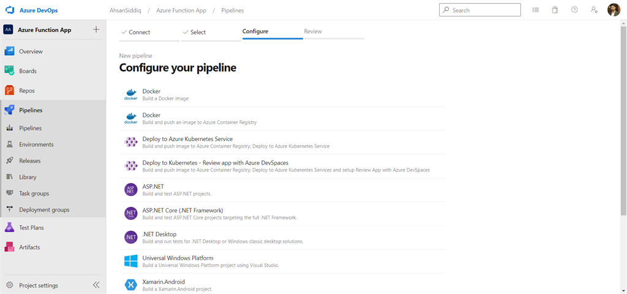Open the Environments icon
This screenshot has height=294, width=627.
(x=10, y=145)
